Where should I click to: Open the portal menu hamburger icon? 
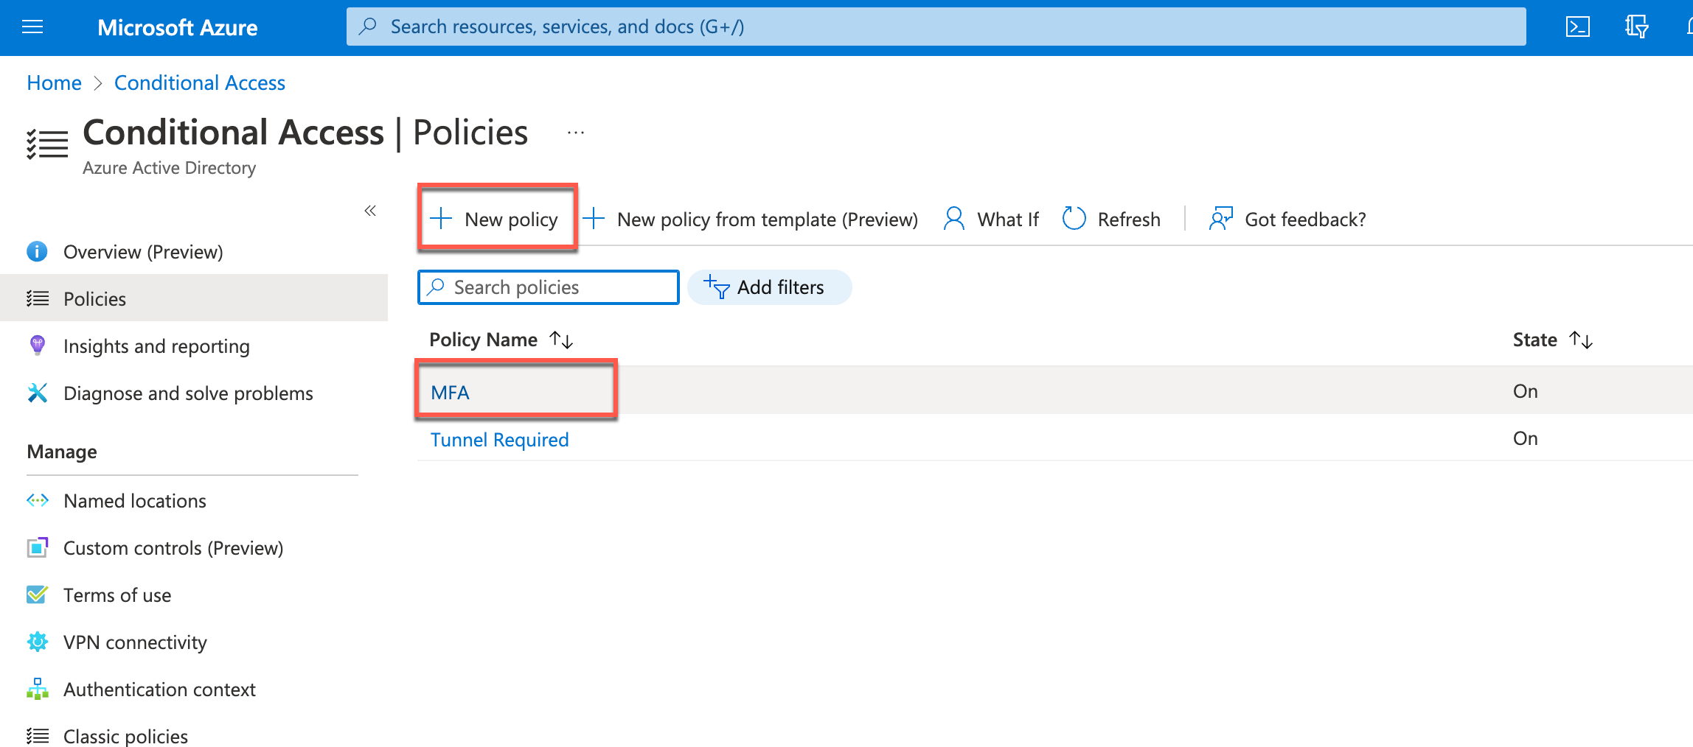pyautogui.click(x=32, y=27)
